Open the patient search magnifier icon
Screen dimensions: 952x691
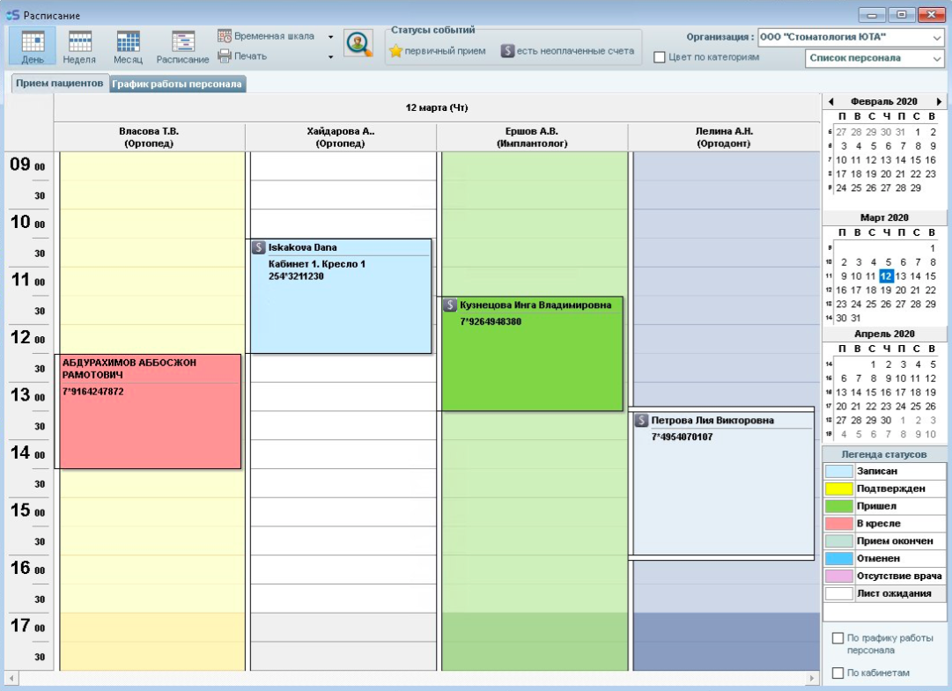[x=358, y=43]
